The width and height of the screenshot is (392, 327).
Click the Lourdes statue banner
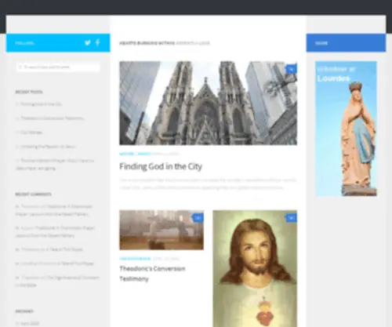(x=346, y=129)
